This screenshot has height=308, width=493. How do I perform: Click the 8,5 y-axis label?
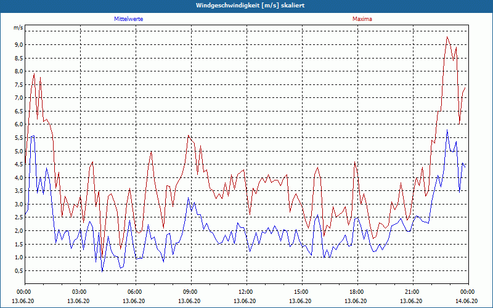18,58
